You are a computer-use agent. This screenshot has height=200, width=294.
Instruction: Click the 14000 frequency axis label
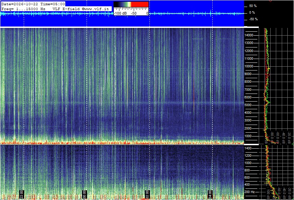(249, 35)
